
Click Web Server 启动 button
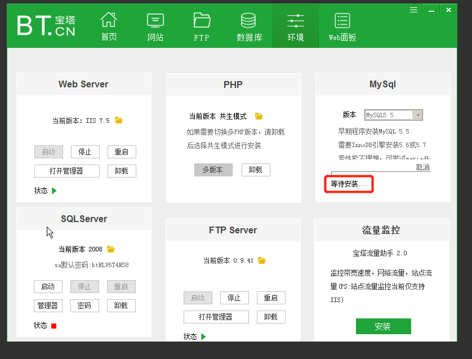tap(48, 152)
